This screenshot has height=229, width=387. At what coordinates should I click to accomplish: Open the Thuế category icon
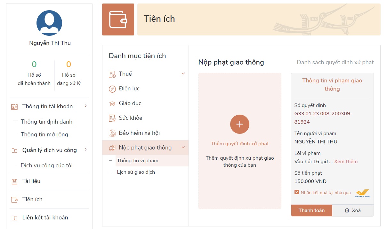(x=112, y=73)
